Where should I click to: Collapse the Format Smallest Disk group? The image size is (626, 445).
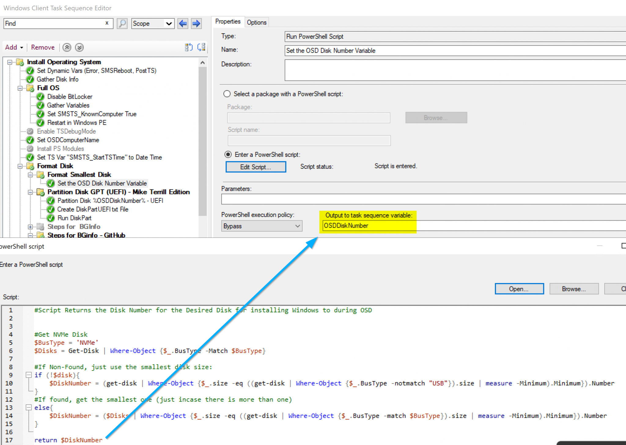(x=30, y=175)
